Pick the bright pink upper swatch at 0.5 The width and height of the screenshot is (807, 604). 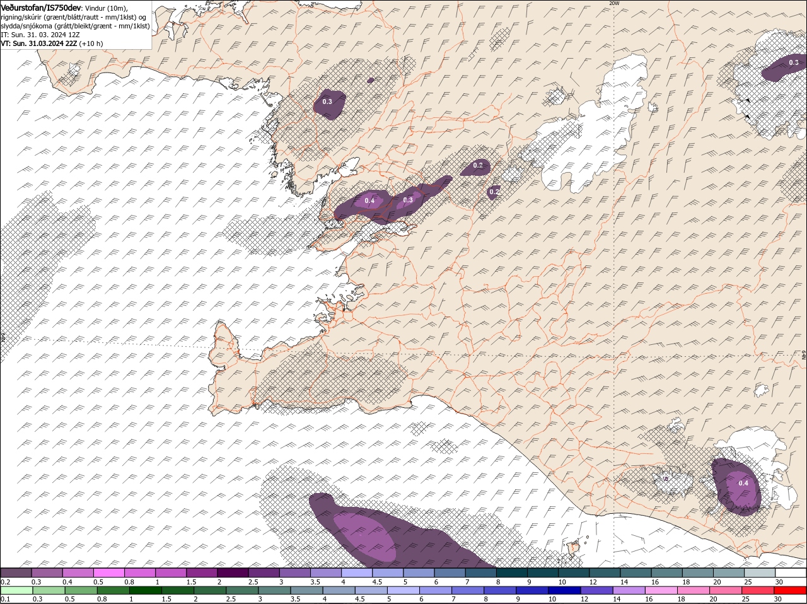(x=108, y=572)
